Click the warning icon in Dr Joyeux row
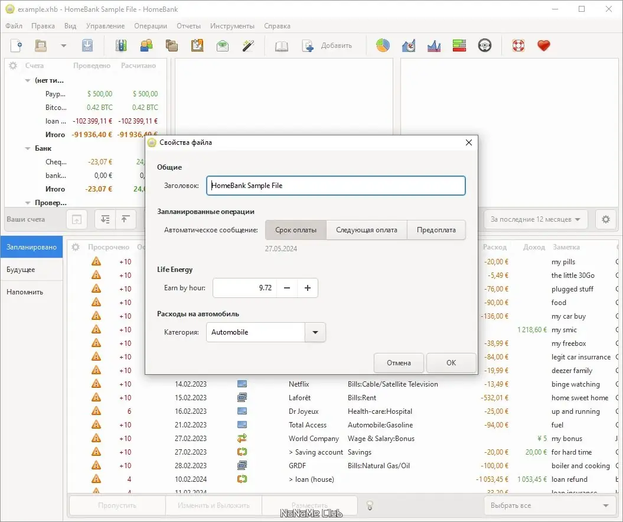 [96, 411]
